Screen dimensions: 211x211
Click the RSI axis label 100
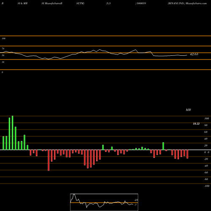pos(3,38)
